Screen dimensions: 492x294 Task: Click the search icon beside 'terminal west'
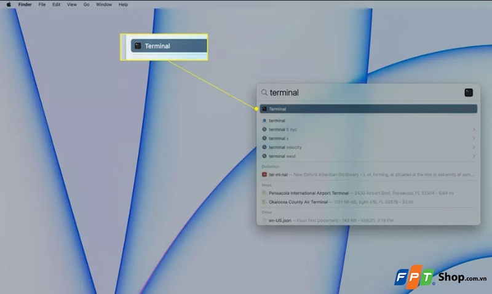point(264,156)
